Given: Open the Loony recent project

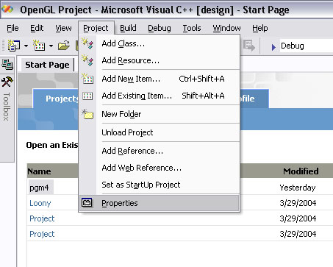Looking at the screenshot, I should point(40,203).
